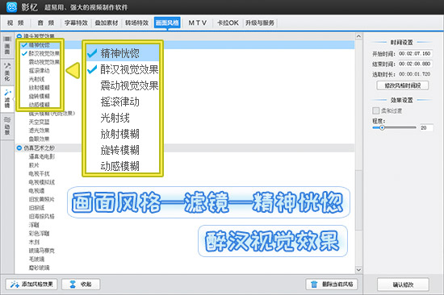Pick the 毛玻璃 filter

[x=36, y=259]
